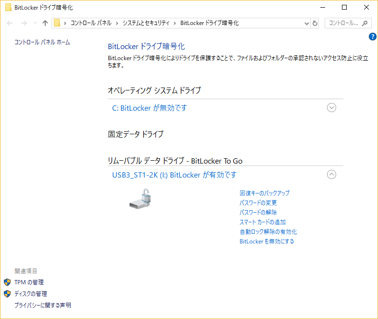Open the blue help icon
Screen dimensions: 378x319
coord(372,37)
